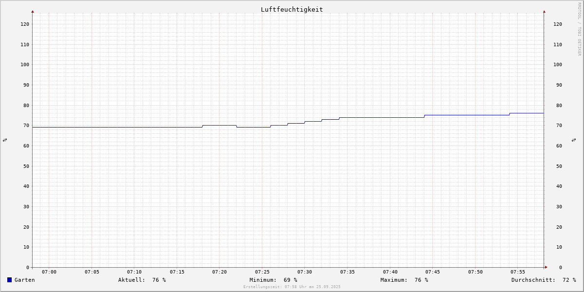Screen dimensions: 584x292
Task: Click the 07:55 time axis label
Action: (x=518, y=272)
